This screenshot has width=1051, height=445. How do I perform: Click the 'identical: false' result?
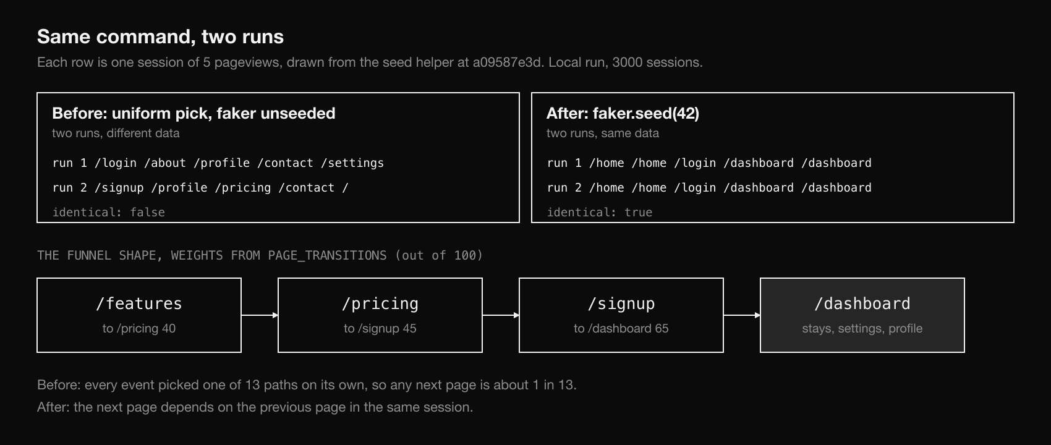click(109, 212)
